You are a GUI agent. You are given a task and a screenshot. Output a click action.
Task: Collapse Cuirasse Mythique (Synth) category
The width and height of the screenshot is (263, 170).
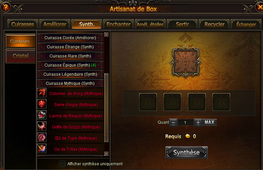coord(70,83)
